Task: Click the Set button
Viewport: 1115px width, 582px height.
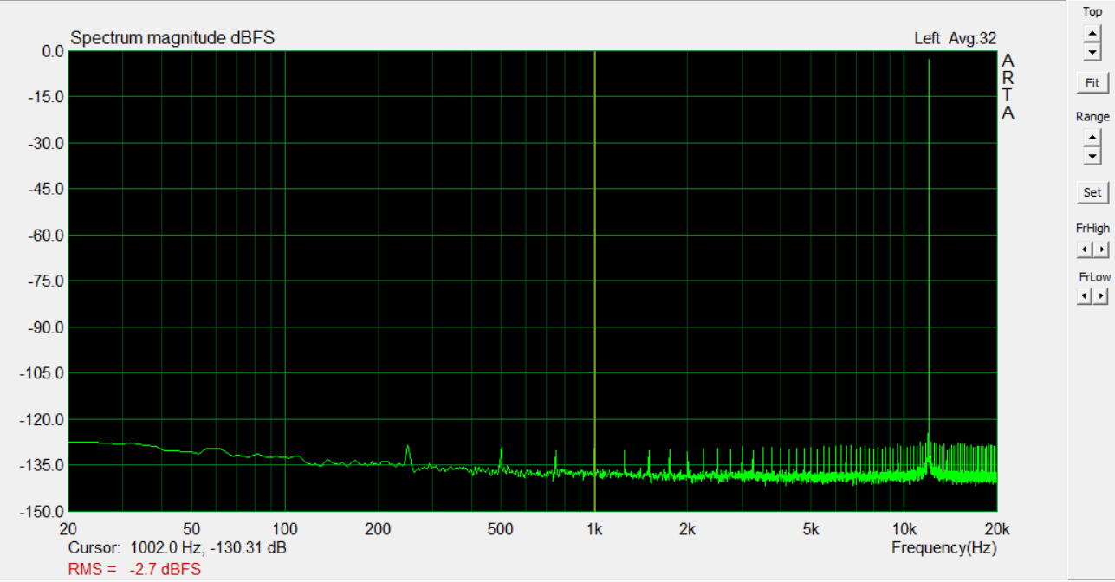Action: (1092, 192)
